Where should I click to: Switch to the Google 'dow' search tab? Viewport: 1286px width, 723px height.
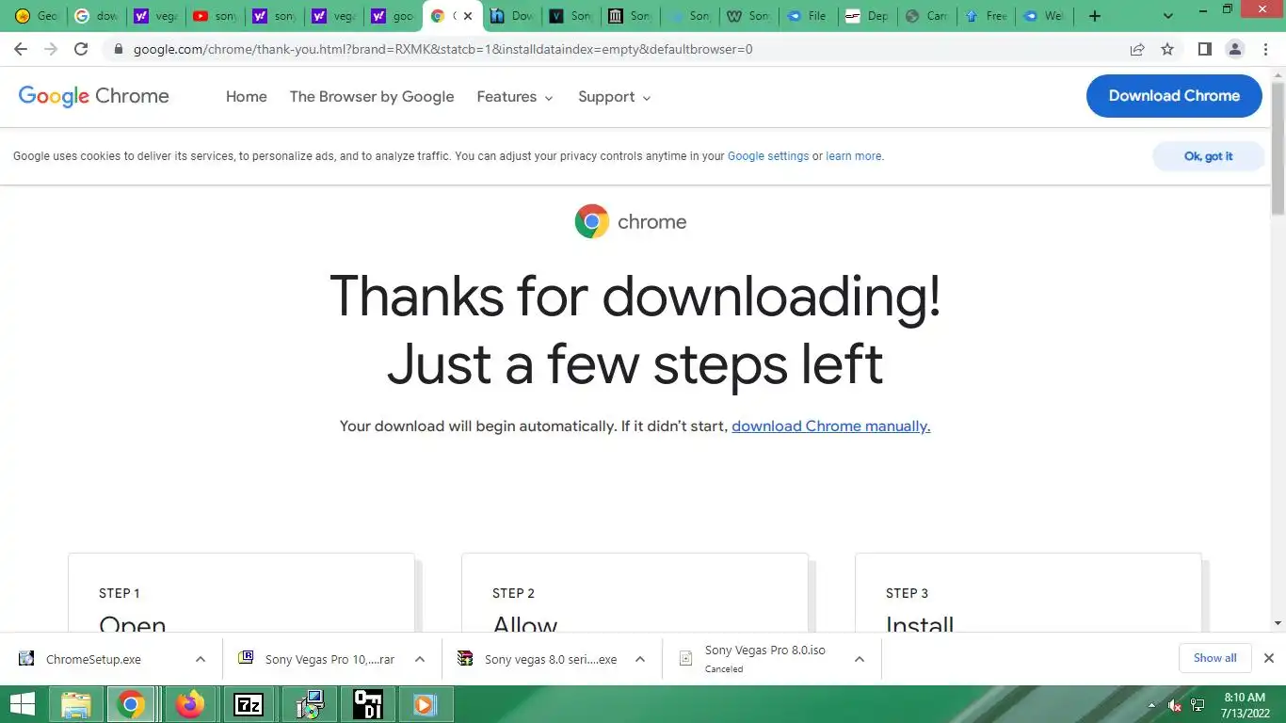pyautogui.click(x=97, y=16)
